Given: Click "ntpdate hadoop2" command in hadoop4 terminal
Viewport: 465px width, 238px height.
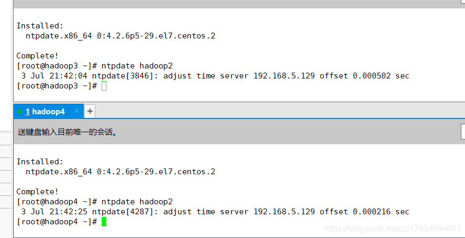Looking at the screenshot, I should point(137,202).
